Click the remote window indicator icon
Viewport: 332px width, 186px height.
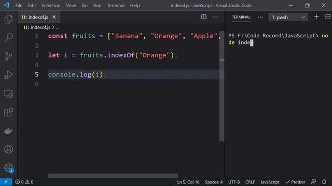tap(6, 182)
